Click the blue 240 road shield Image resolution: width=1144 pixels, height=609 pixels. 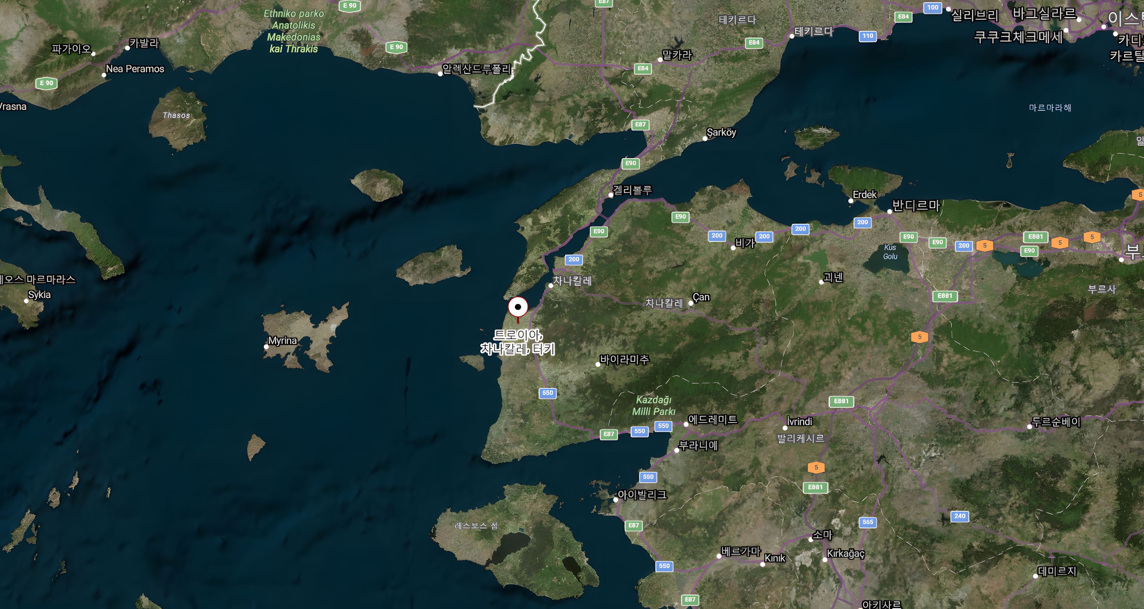coord(960,516)
